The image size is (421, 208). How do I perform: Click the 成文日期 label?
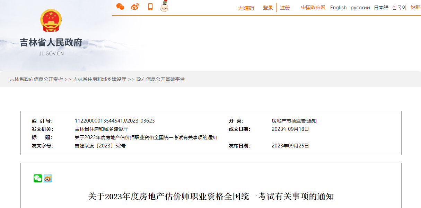[x=239, y=129]
